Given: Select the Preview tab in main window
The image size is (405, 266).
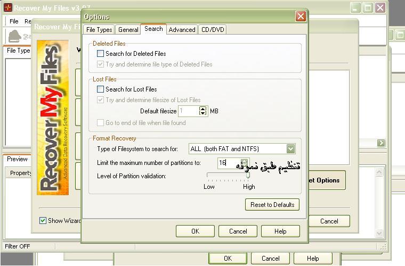Looking at the screenshot, I should click(17, 159).
